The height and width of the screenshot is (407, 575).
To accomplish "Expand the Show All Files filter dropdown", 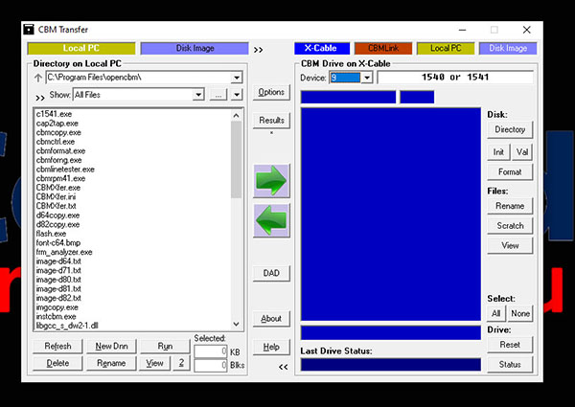I will 197,95.
